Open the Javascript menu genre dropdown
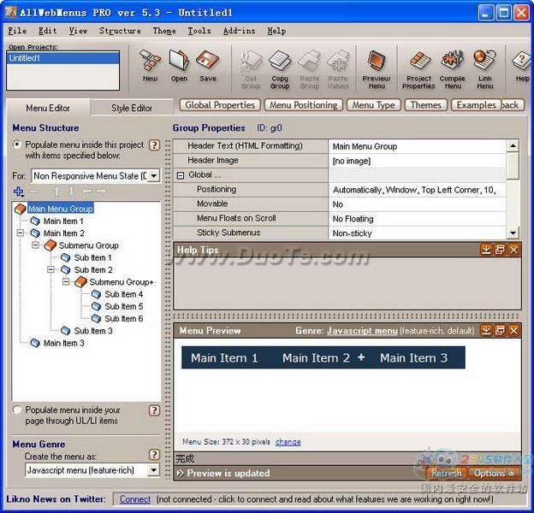This screenshot has width=534, height=513. coord(154,470)
